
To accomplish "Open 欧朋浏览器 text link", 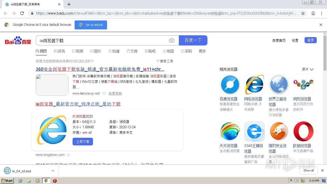I will click(302, 146).
